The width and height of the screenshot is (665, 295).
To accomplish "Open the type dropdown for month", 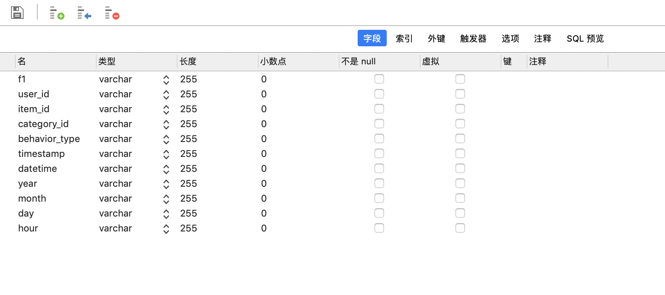I will [166, 199].
